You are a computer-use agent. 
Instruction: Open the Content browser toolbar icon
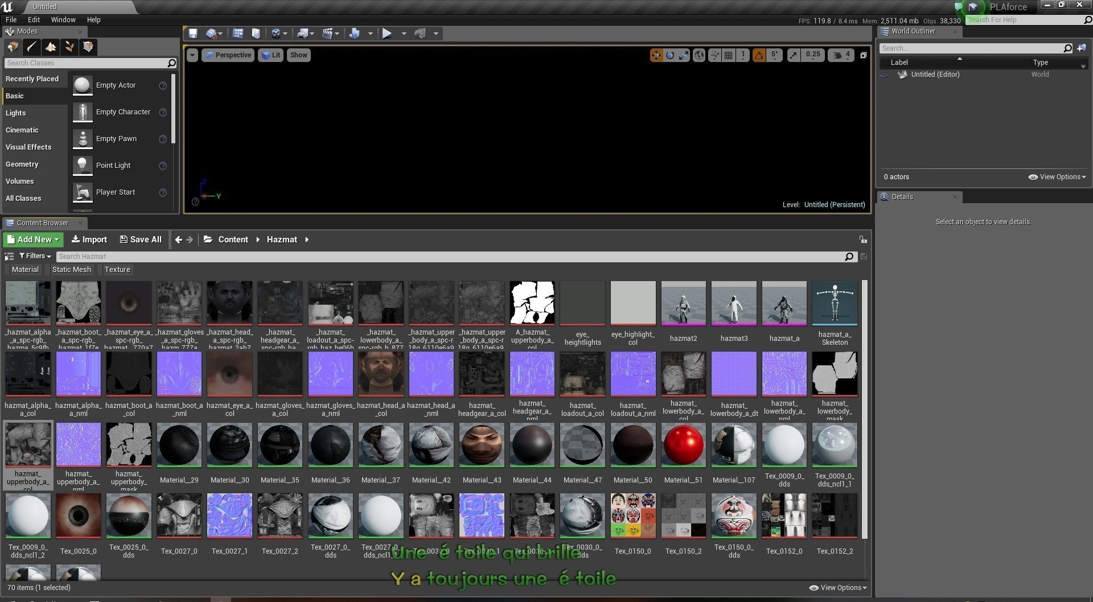tap(238, 34)
